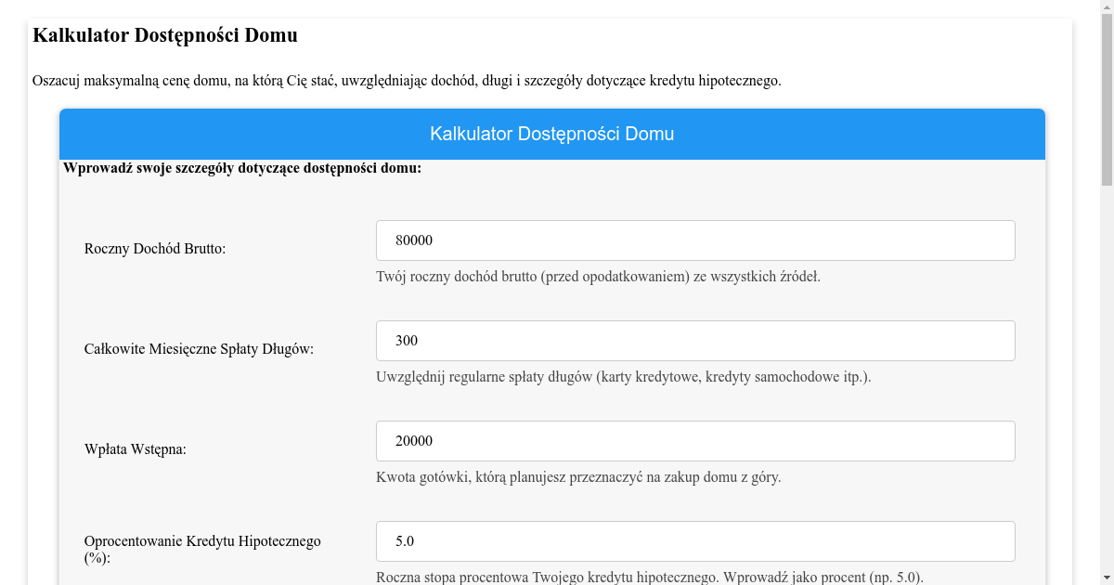Select the Wpłata Wstępna input field
The width and height of the screenshot is (1114, 585).
tap(694, 440)
